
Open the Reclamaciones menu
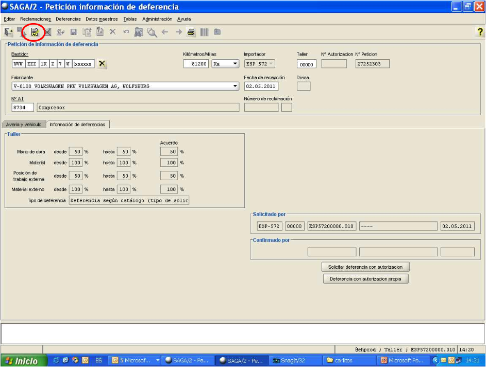pos(36,19)
